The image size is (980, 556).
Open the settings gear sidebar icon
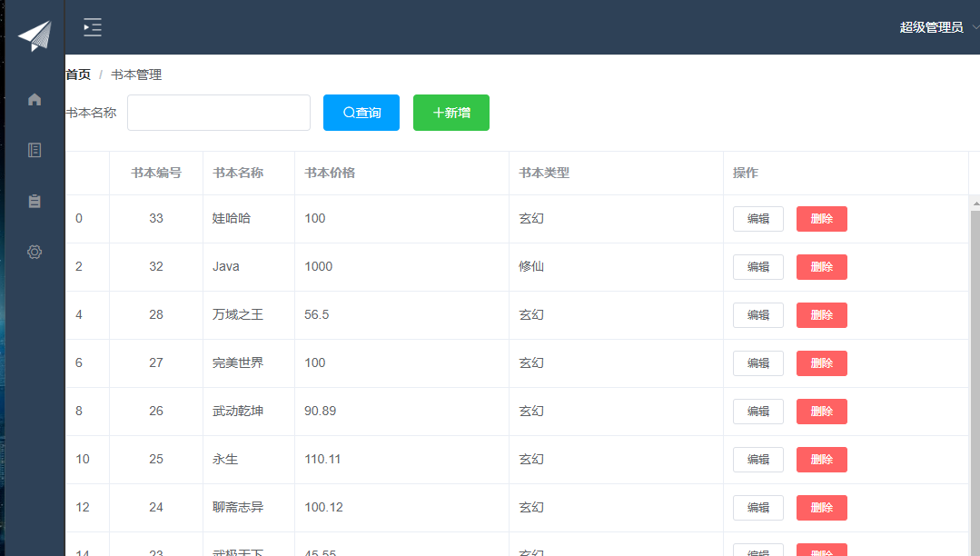(35, 252)
